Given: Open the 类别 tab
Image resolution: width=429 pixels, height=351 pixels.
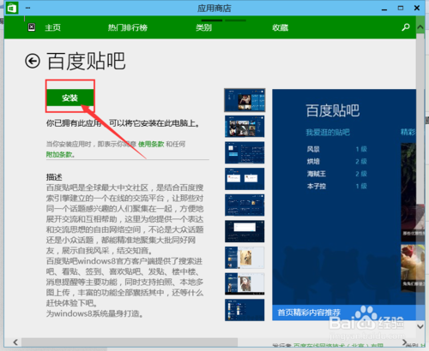Looking at the screenshot, I should (x=203, y=27).
